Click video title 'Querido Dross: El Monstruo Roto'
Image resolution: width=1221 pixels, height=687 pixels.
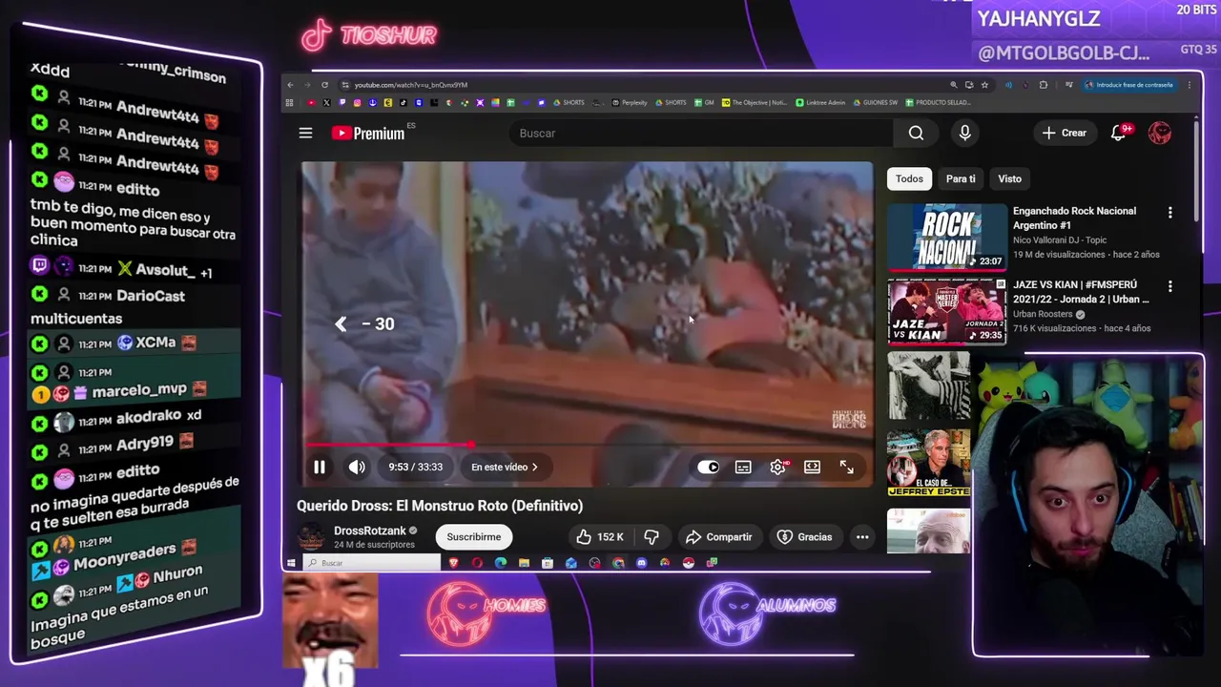[440, 506]
